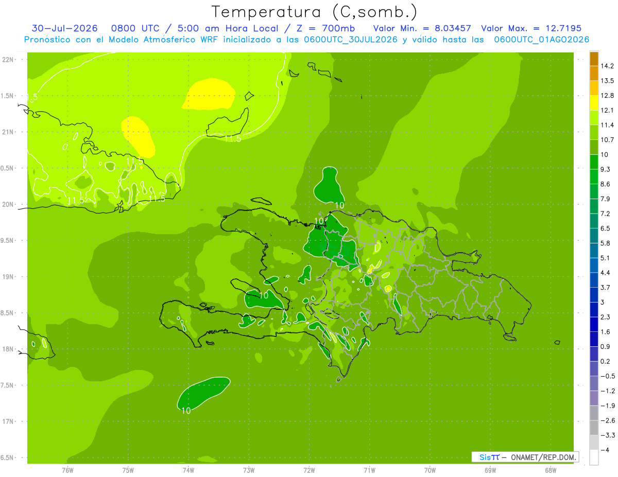Pick the grey swatch between -3.3 and -2.6
This screenshot has width=618, height=477.
594,428
